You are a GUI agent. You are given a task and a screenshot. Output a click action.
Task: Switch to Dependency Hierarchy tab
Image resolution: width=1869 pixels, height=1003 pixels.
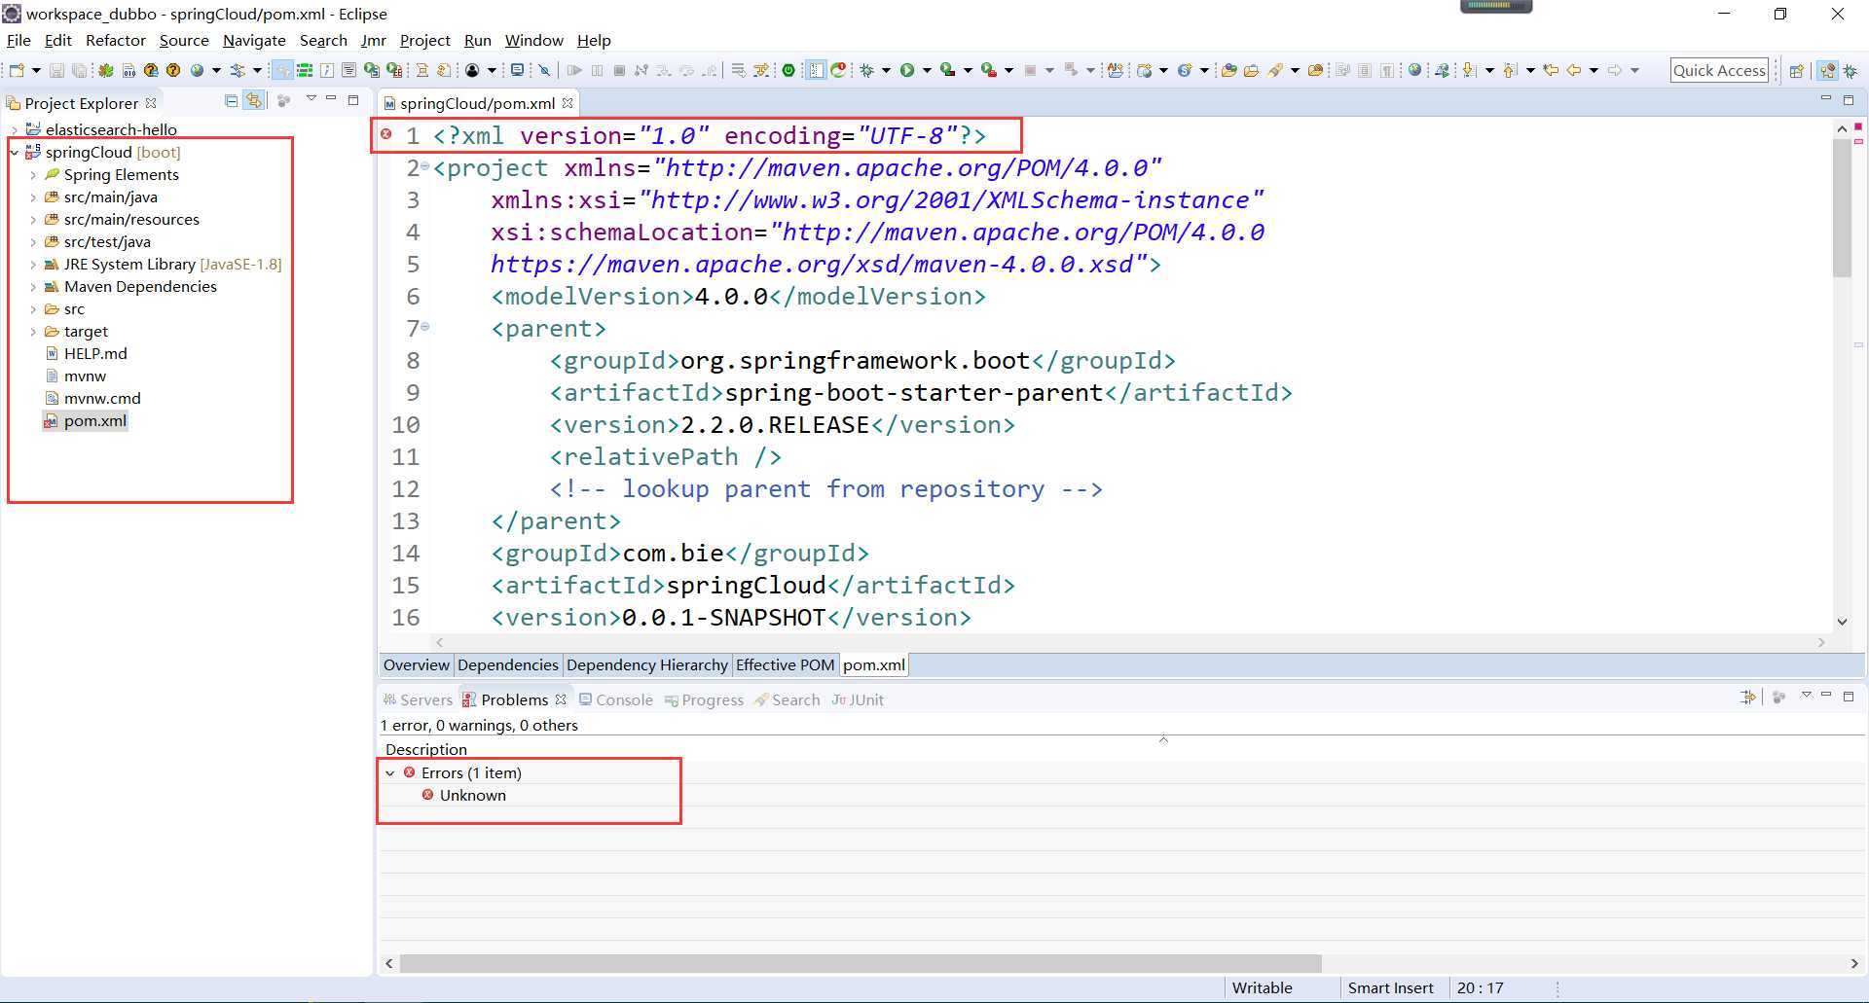click(x=646, y=665)
